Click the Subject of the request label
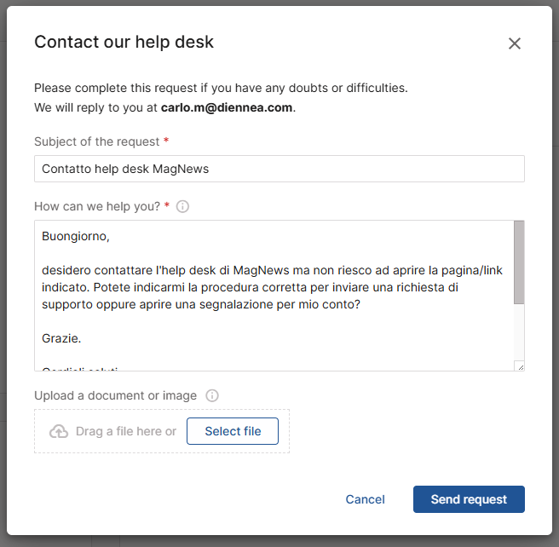Viewport: 559px width, 547px height. coord(96,141)
